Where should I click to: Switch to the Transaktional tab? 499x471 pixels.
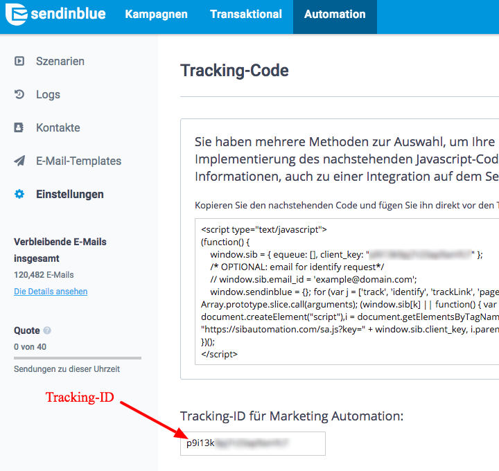pos(246,14)
